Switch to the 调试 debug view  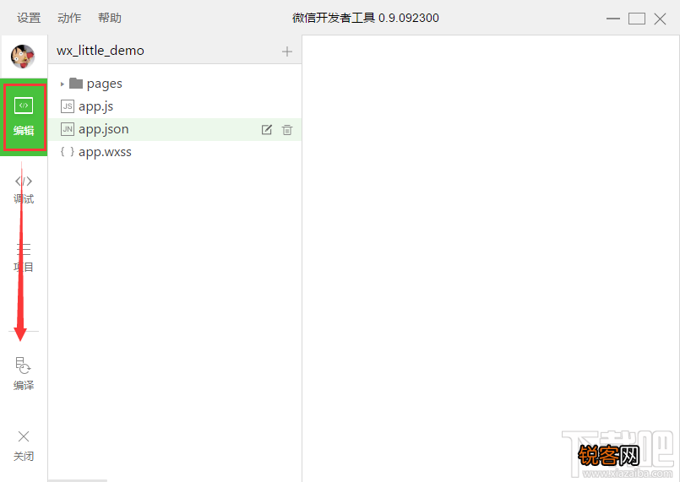(x=24, y=189)
